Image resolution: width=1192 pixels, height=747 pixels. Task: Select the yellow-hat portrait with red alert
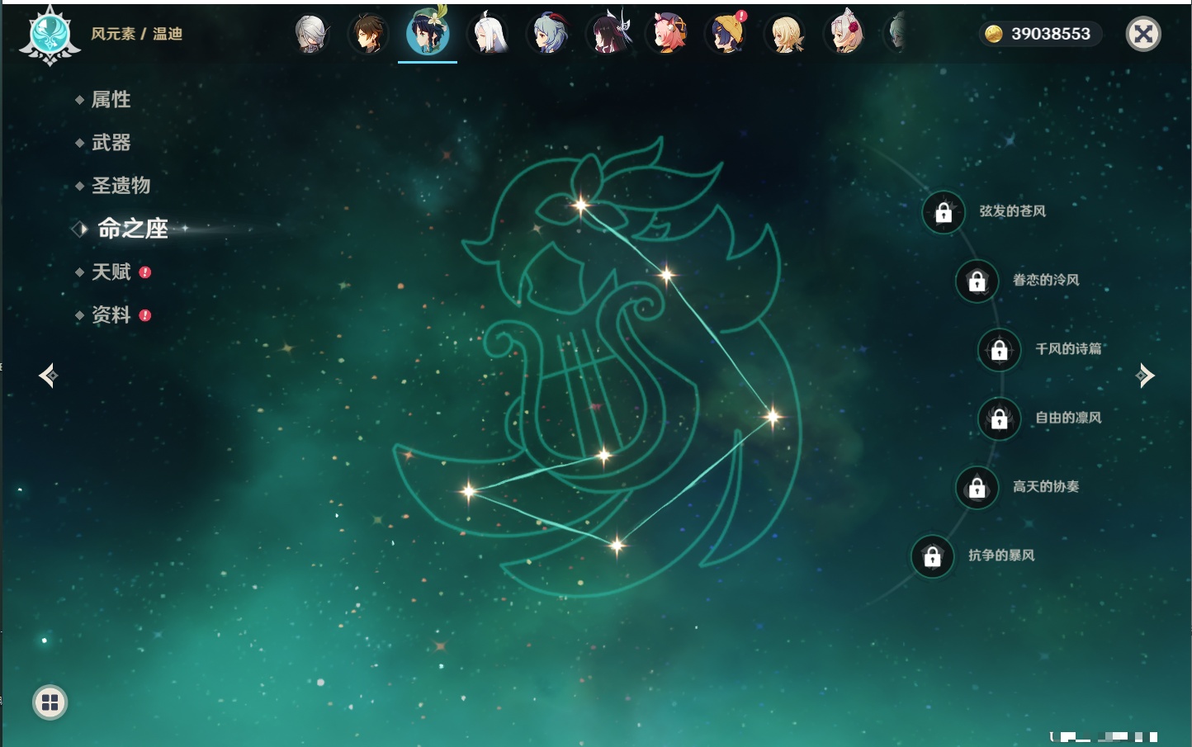pos(728,35)
